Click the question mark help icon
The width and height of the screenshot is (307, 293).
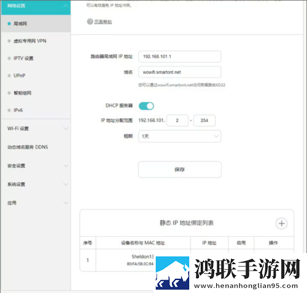point(90,21)
